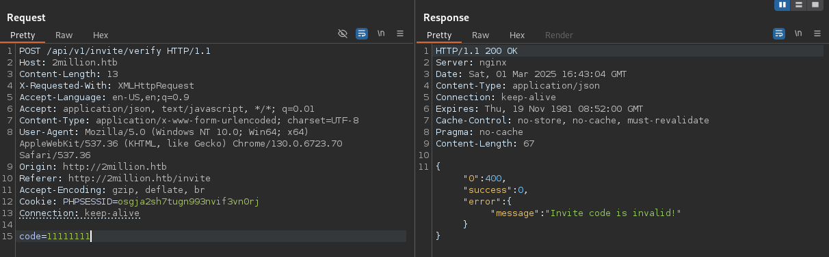The height and width of the screenshot is (257, 829).
Task: Switch Request view to Raw tab
Action: (64, 35)
